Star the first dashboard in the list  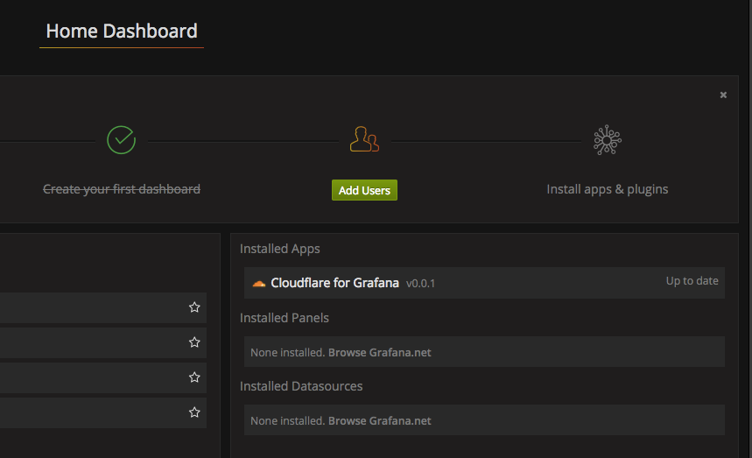point(194,307)
